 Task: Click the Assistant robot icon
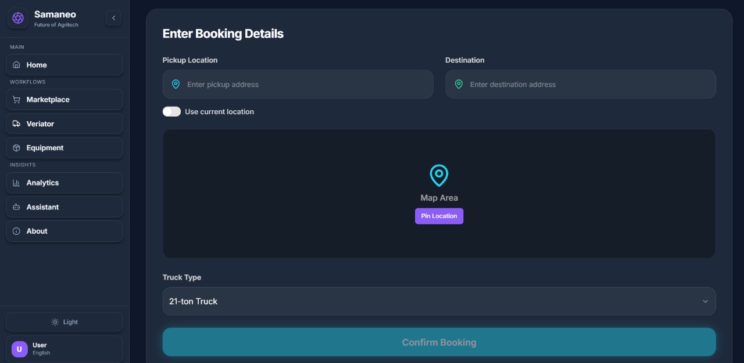(16, 207)
